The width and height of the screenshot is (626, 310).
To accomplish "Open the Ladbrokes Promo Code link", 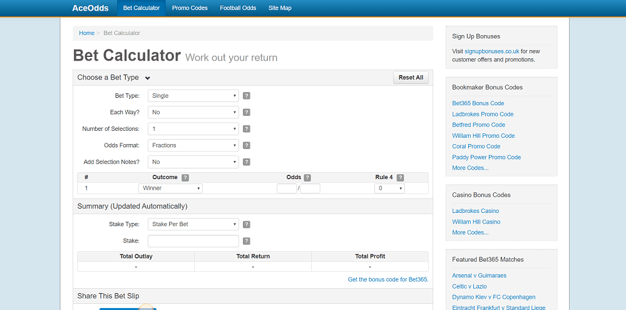I will click(x=483, y=114).
